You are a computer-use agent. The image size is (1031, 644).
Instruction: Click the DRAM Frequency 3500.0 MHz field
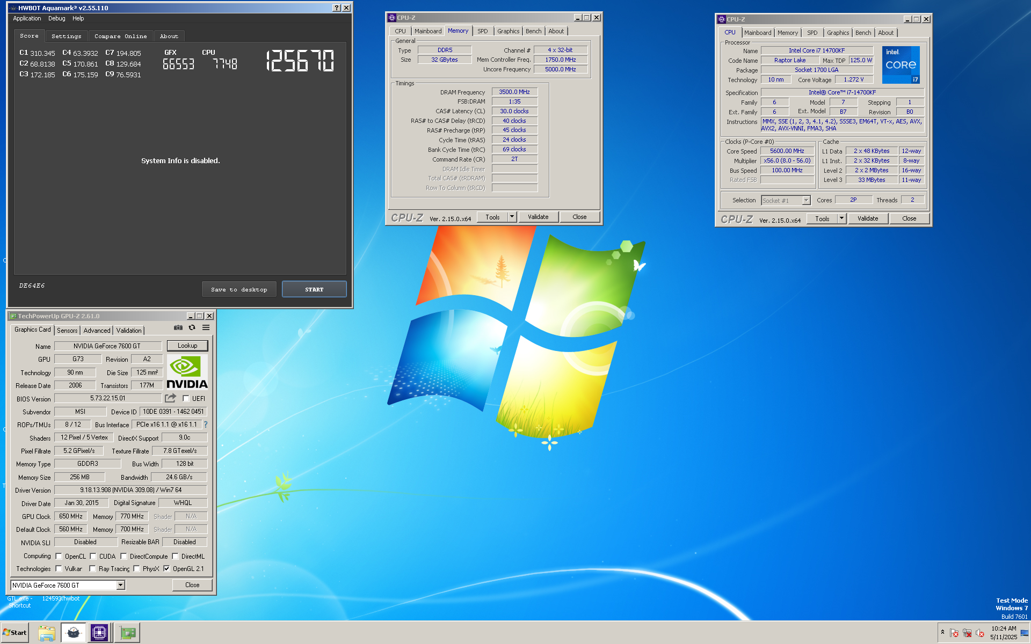coord(514,92)
